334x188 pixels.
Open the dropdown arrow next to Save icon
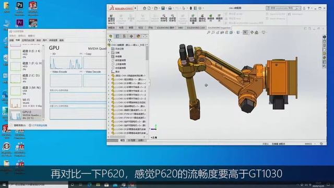[x=166, y=8]
